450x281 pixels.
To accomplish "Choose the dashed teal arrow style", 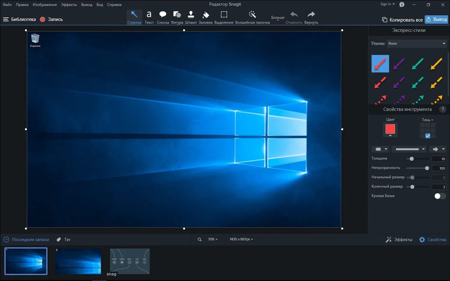I will (418, 82).
